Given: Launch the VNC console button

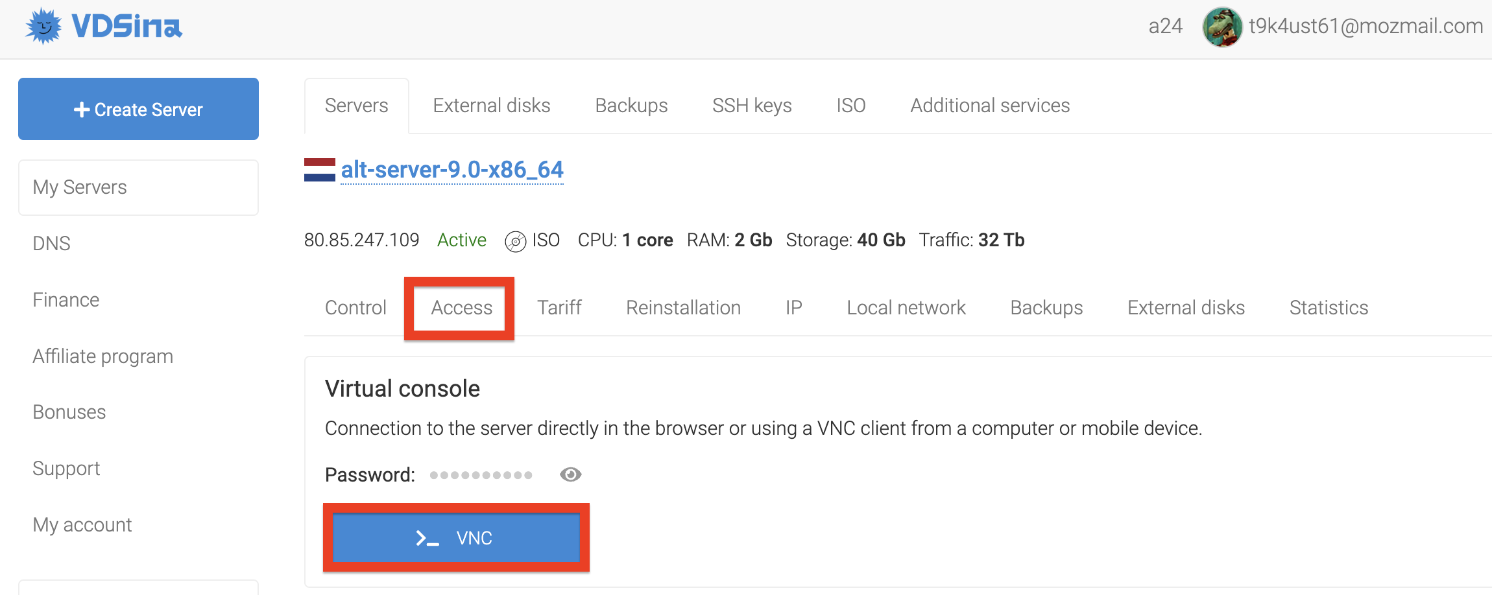Looking at the screenshot, I should point(456,538).
